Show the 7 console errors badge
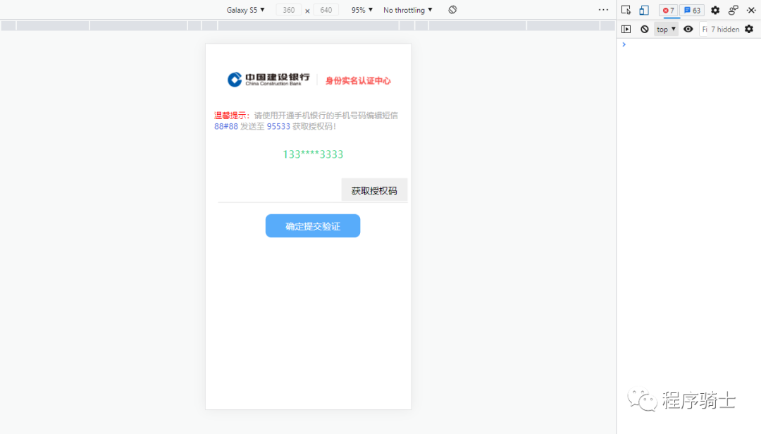Viewport: 761px width, 434px height. click(x=667, y=10)
